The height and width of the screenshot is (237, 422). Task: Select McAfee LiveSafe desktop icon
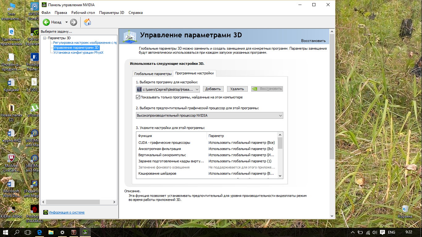point(11,164)
